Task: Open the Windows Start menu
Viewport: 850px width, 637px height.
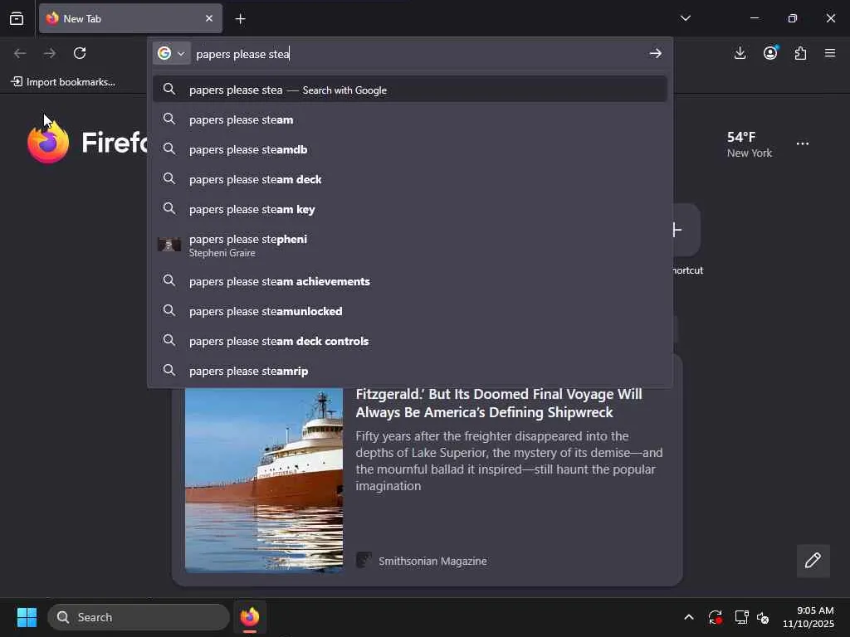Action: 27,617
